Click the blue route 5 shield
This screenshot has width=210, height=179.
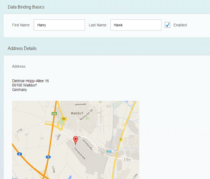pyautogui.click(x=48, y=157)
